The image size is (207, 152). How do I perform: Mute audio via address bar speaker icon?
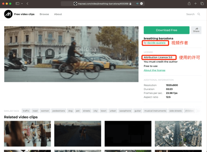137,3
